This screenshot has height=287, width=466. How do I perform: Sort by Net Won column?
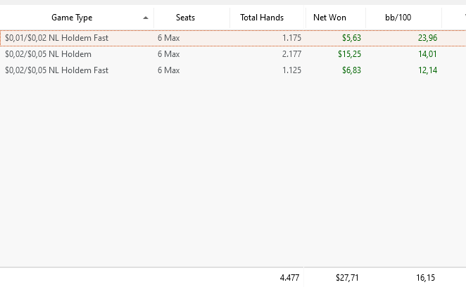point(329,18)
